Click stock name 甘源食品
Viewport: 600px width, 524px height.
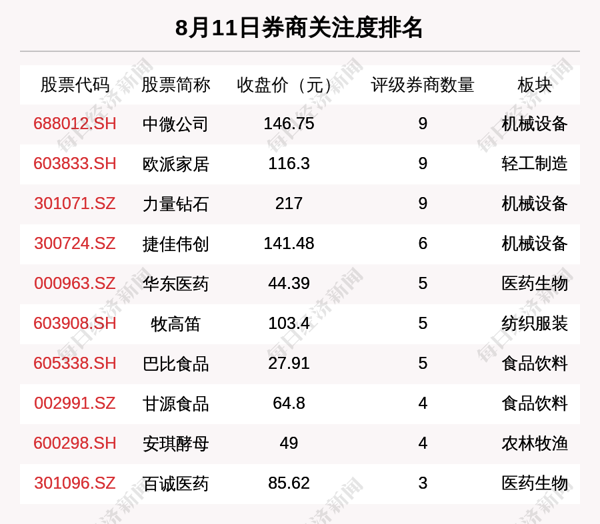click(x=175, y=403)
